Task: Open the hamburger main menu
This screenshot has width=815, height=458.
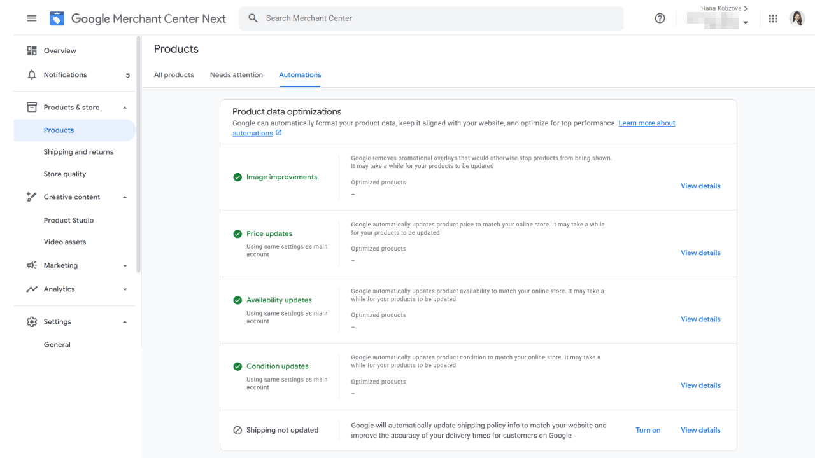Action: tap(31, 18)
